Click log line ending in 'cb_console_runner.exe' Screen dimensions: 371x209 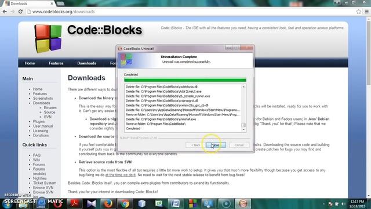pos(168,96)
